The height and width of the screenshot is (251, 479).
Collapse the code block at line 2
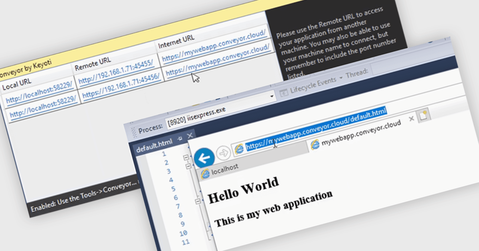186,158
